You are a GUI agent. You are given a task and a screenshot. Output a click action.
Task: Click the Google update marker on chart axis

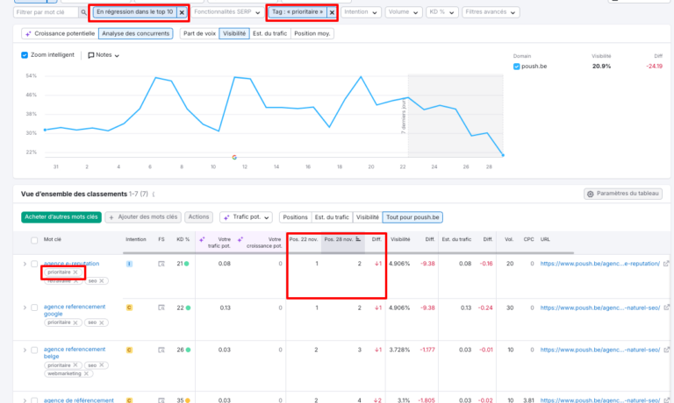[234, 157]
